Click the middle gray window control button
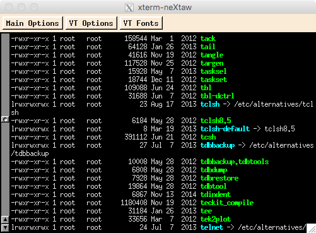Viewport: 316px width, 233px height. tap(21, 7)
